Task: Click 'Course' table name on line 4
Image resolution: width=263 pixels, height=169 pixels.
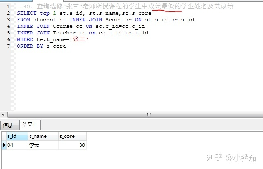Action: [63, 26]
